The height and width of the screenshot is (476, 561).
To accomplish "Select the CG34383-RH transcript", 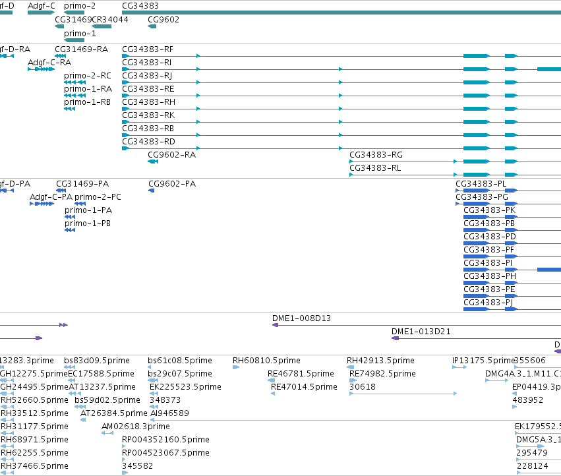I will (x=341, y=109).
